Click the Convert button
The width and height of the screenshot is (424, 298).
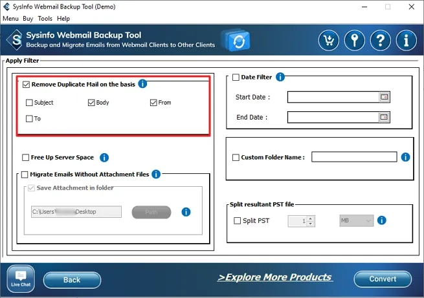click(383, 279)
